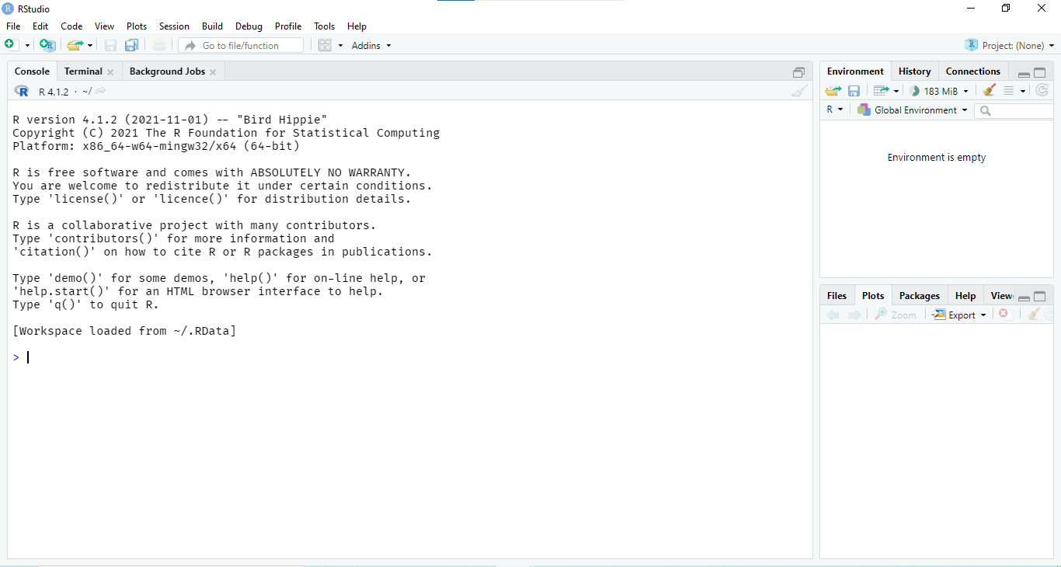Click the search box in Environment panel
1061x567 pixels.
click(x=1014, y=110)
